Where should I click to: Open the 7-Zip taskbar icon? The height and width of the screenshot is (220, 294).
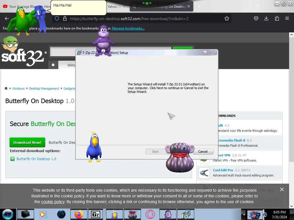coord(95,214)
